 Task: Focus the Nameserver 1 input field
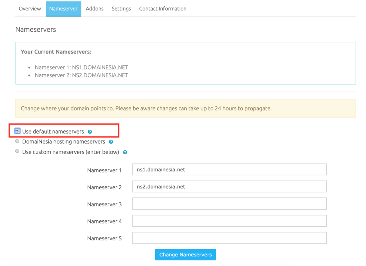coord(229,170)
